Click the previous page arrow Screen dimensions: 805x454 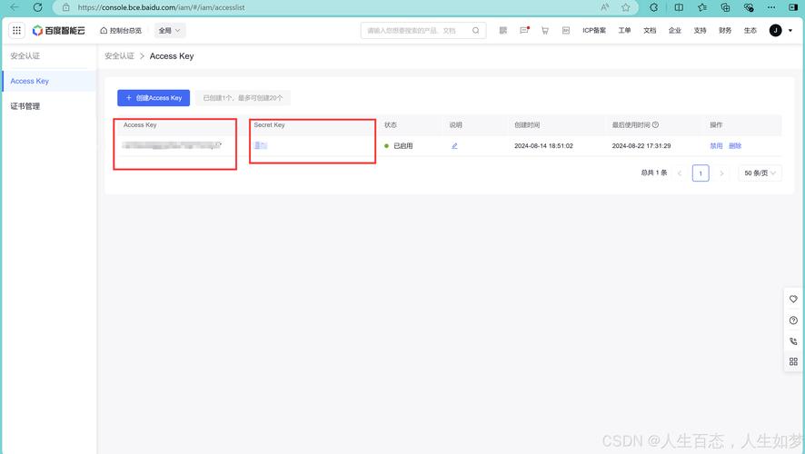[680, 173]
